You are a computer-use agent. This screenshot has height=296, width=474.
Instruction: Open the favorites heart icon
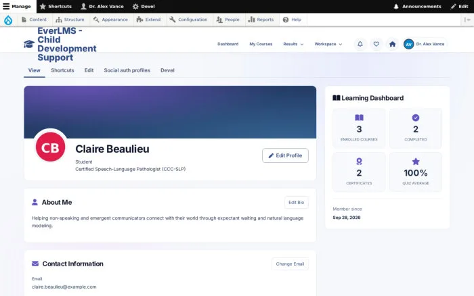coord(376,44)
